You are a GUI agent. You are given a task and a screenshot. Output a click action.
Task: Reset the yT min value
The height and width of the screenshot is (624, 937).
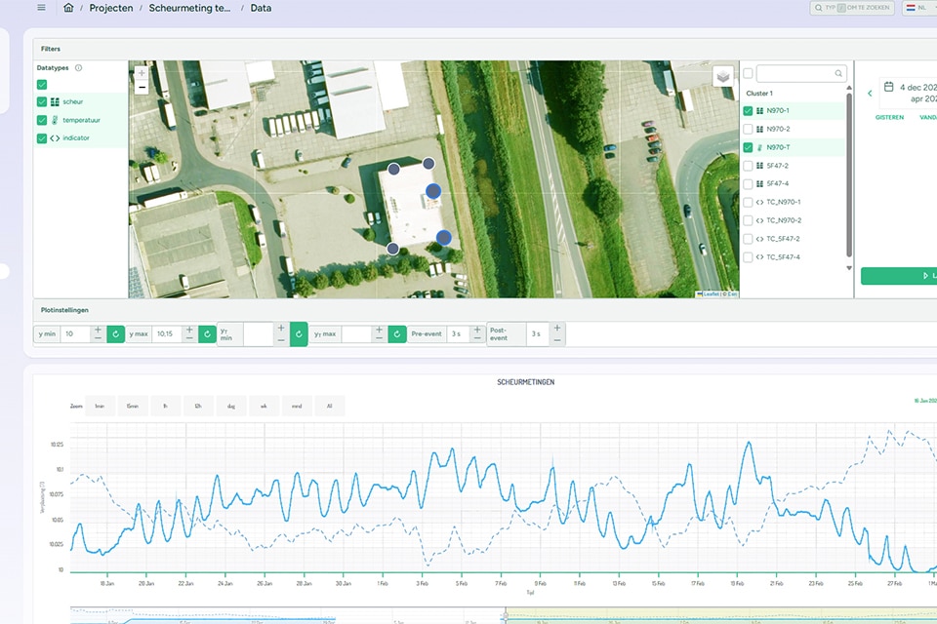click(x=299, y=333)
